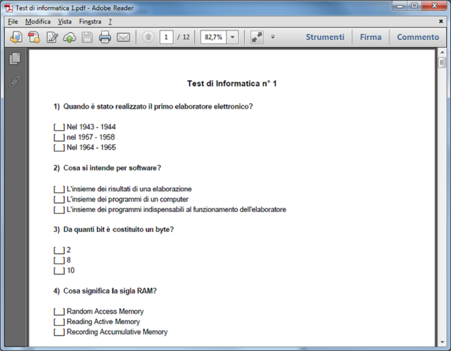Click the Create PDF online icon
This screenshot has height=351, width=451.
coord(34,37)
